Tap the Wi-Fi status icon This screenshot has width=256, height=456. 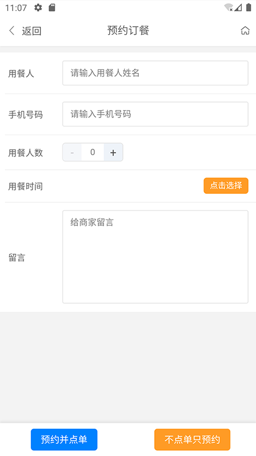click(x=229, y=7)
